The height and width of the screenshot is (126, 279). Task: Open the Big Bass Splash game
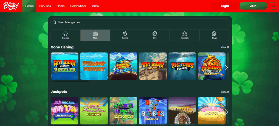(x=153, y=66)
